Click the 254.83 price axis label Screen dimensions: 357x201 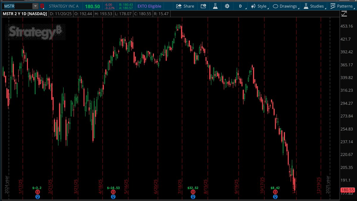tap(346, 129)
